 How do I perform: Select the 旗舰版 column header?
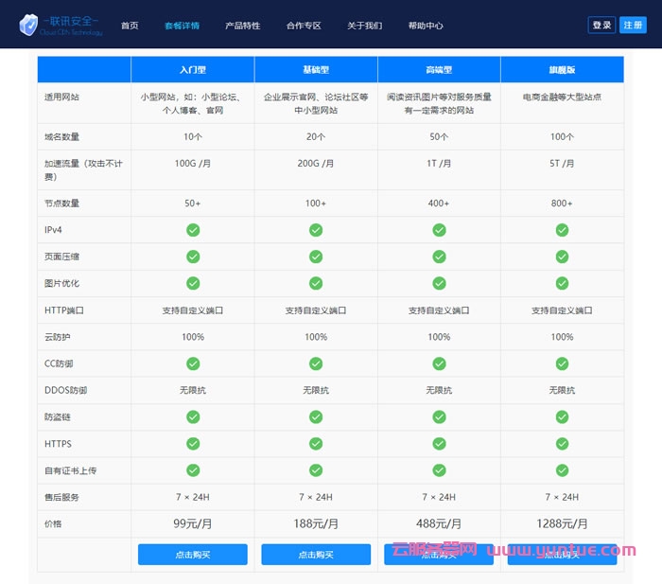tap(562, 69)
